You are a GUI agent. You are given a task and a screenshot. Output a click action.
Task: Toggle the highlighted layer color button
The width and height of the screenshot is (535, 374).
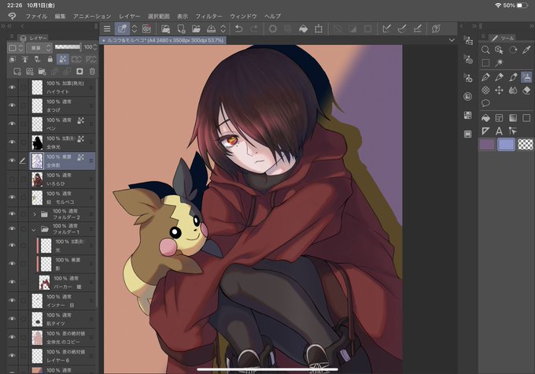tap(63, 59)
